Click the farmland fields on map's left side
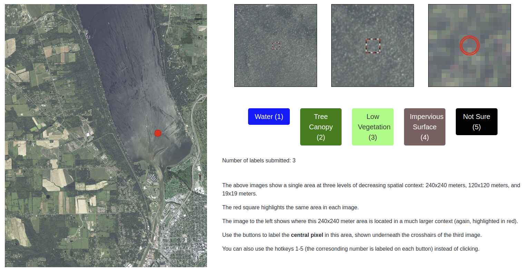Viewport: 531px width, 271px height. coord(41,155)
